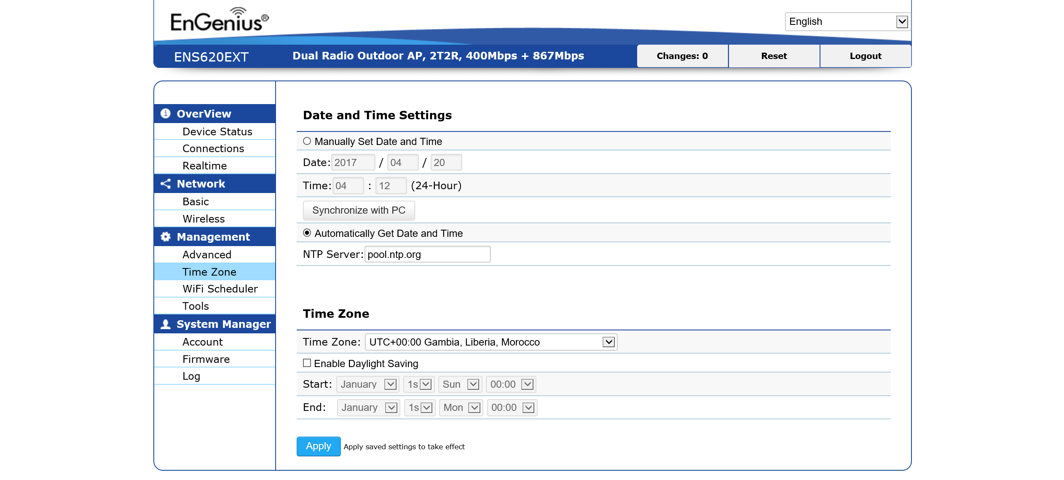Click the System Manager section header
The height and width of the screenshot is (480, 1064).
(x=215, y=324)
